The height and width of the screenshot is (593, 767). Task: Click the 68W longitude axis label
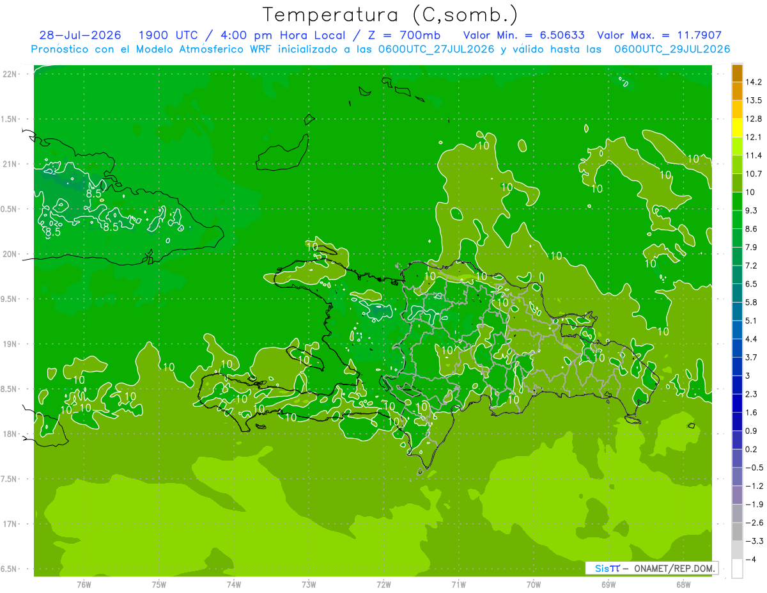[683, 584]
